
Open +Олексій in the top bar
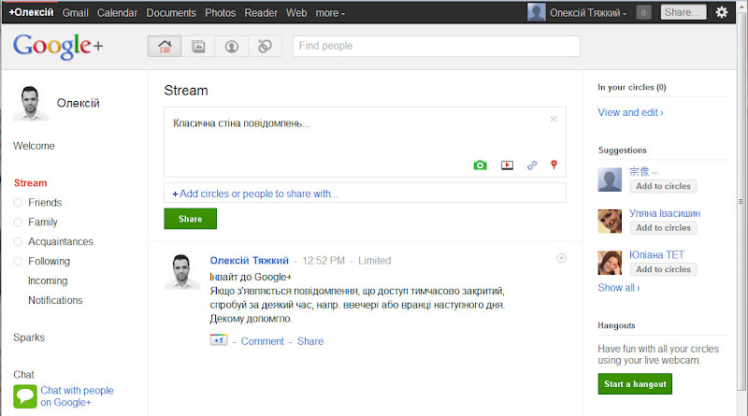point(31,12)
